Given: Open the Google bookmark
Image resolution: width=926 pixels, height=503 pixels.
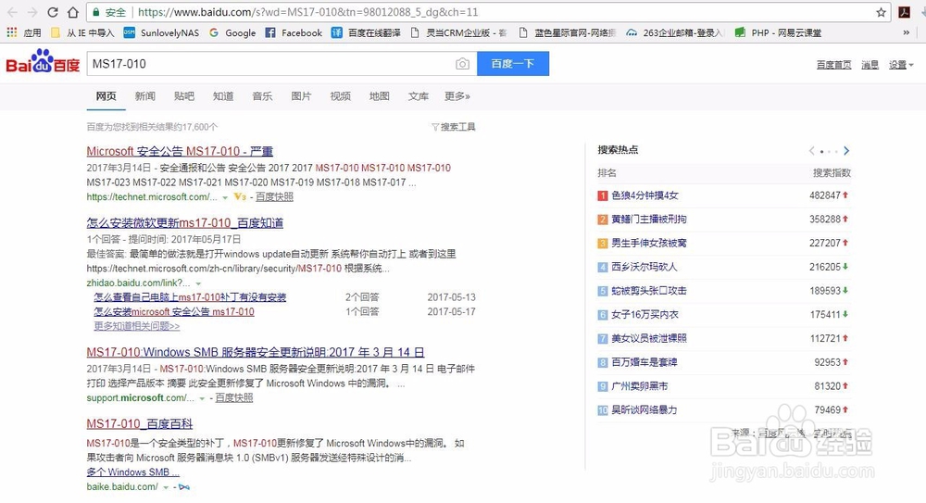Looking at the screenshot, I should coord(232,32).
